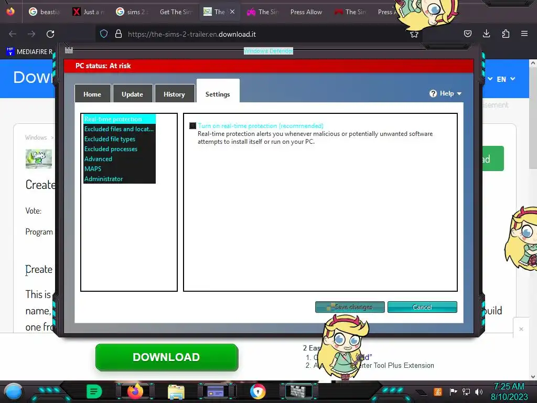
Task: Click the Firefox logo at top-left
Action: (x=10, y=12)
